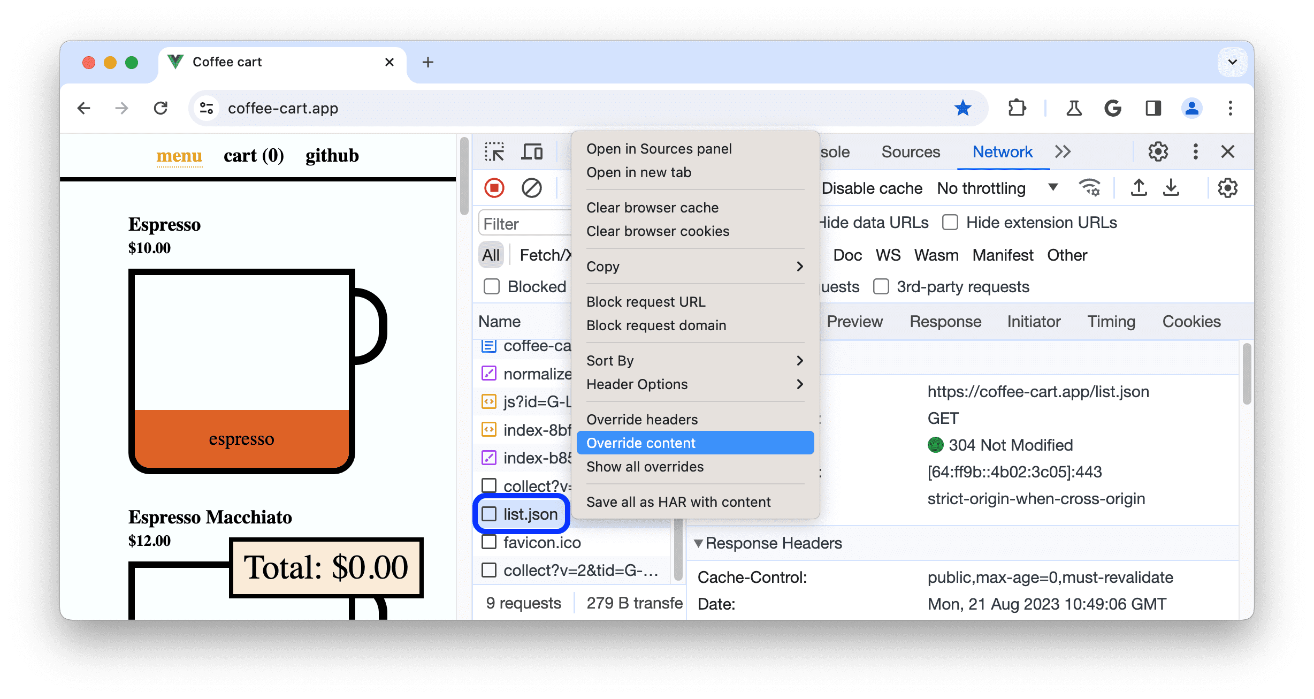Click the network export/upload icon
The image size is (1314, 699).
[x=1137, y=188]
